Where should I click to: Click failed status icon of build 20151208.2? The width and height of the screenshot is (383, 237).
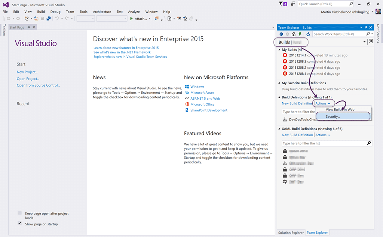285,68
